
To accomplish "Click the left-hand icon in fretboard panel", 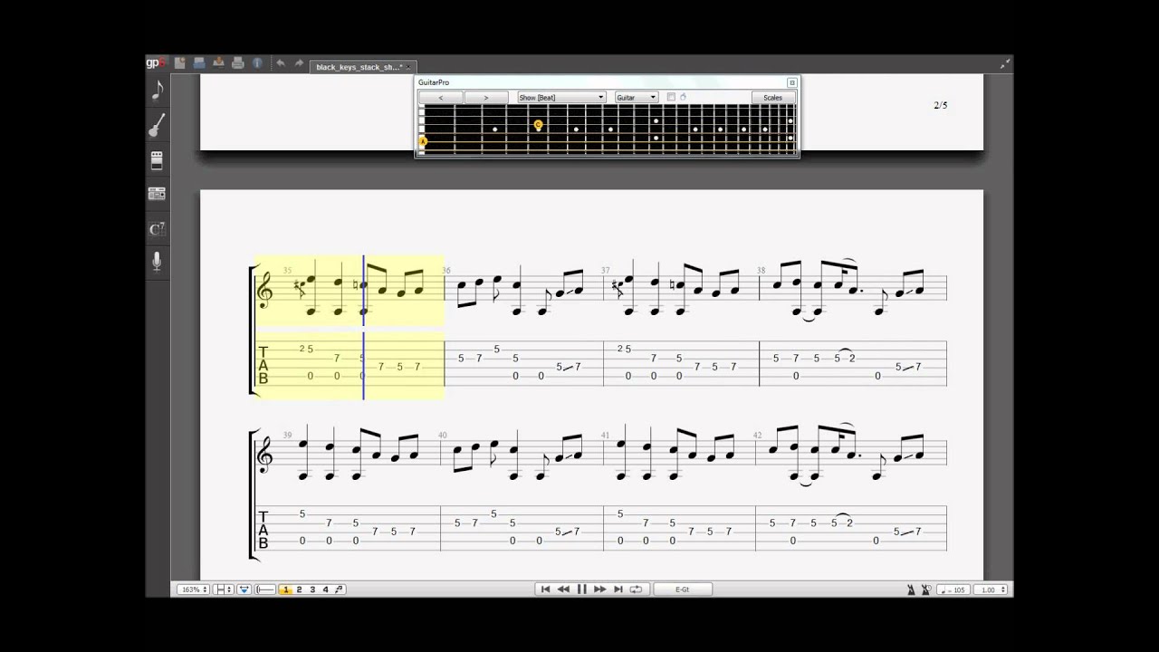I will [x=683, y=97].
